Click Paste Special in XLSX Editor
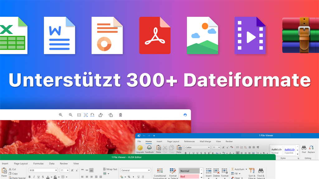 17,178
